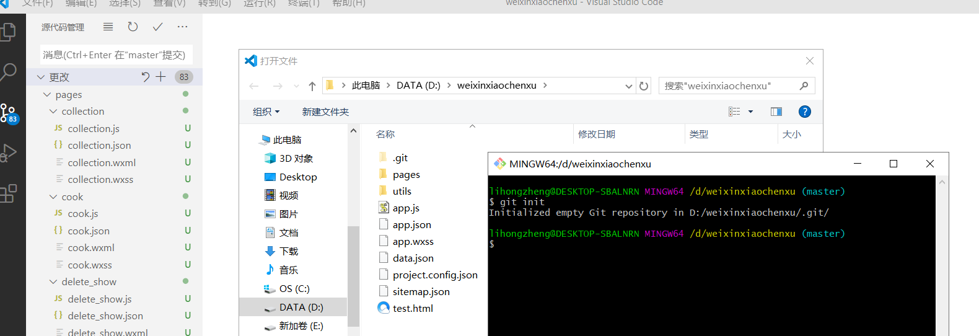979x336 pixels.
Task: Click weixinxiaochenxu in address breadcrumb
Action: point(497,86)
